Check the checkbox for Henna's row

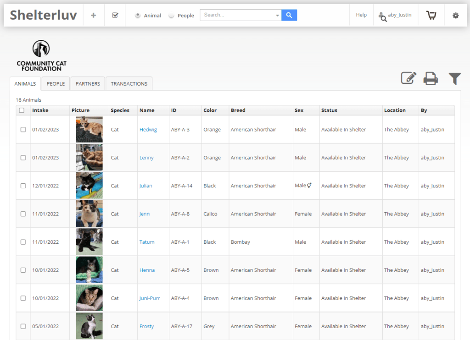click(x=23, y=270)
